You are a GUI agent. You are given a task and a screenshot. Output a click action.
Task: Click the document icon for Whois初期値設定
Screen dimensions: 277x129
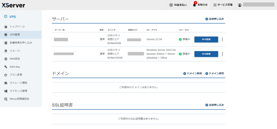point(6,99)
